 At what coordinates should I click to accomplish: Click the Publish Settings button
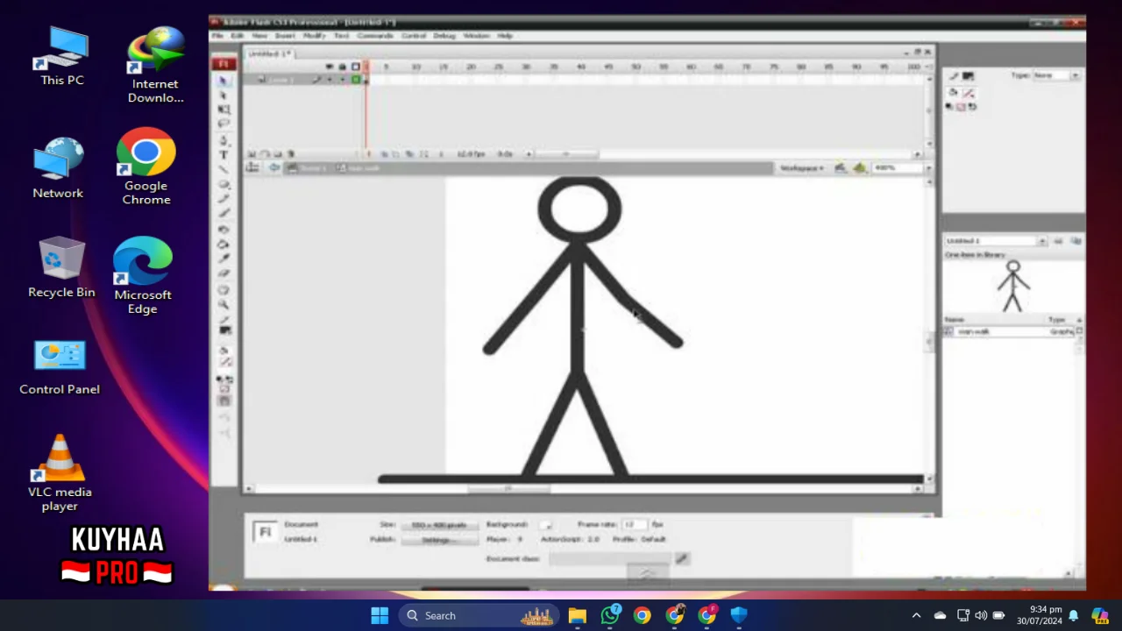click(439, 539)
